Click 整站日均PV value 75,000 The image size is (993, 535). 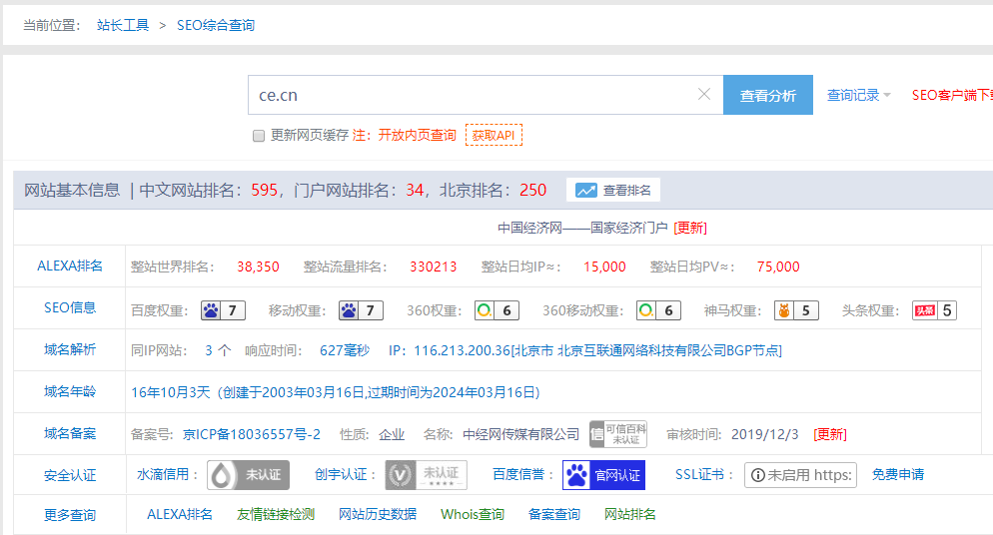pyautogui.click(x=778, y=267)
